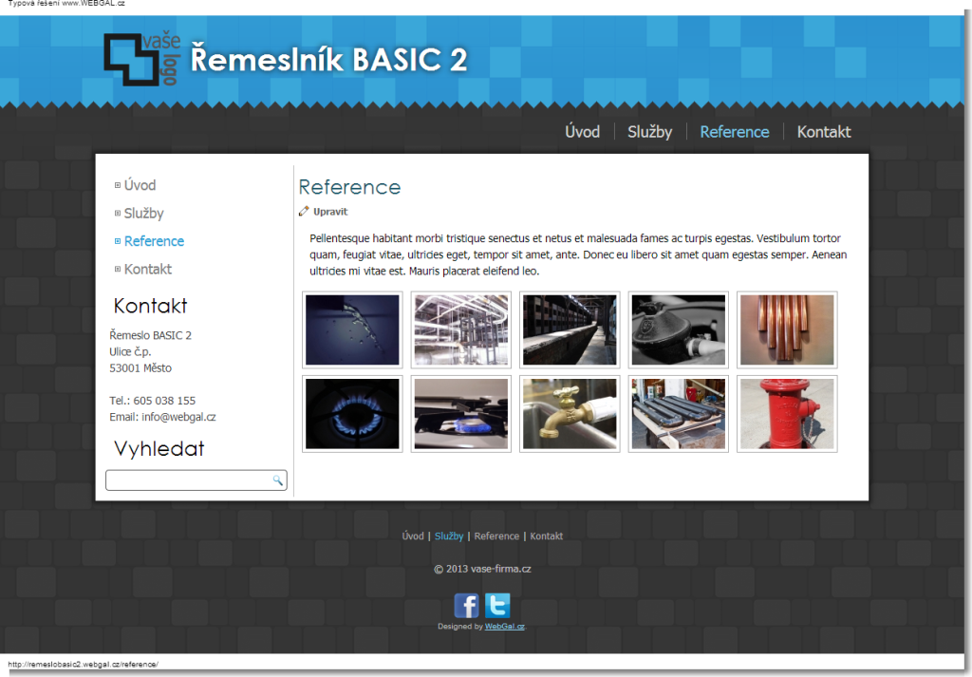
Task: Click the search magnifier icon
Action: click(x=278, y=480)
